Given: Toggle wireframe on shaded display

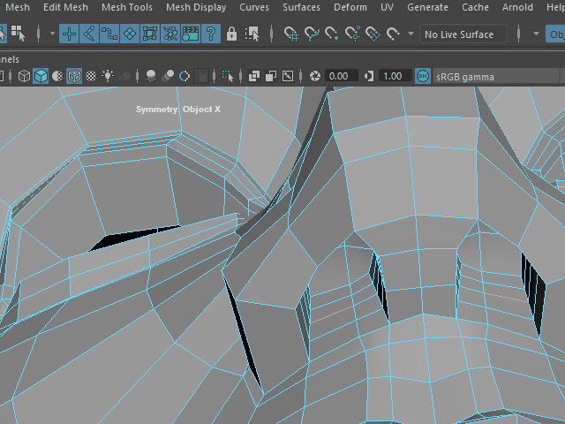Looking at the screenshot, I should point(75,76).
